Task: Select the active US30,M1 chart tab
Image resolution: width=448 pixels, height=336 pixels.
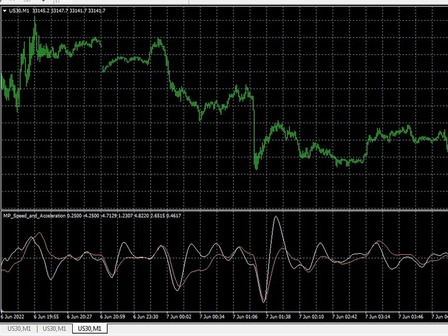Action: (x=90, y=329)
